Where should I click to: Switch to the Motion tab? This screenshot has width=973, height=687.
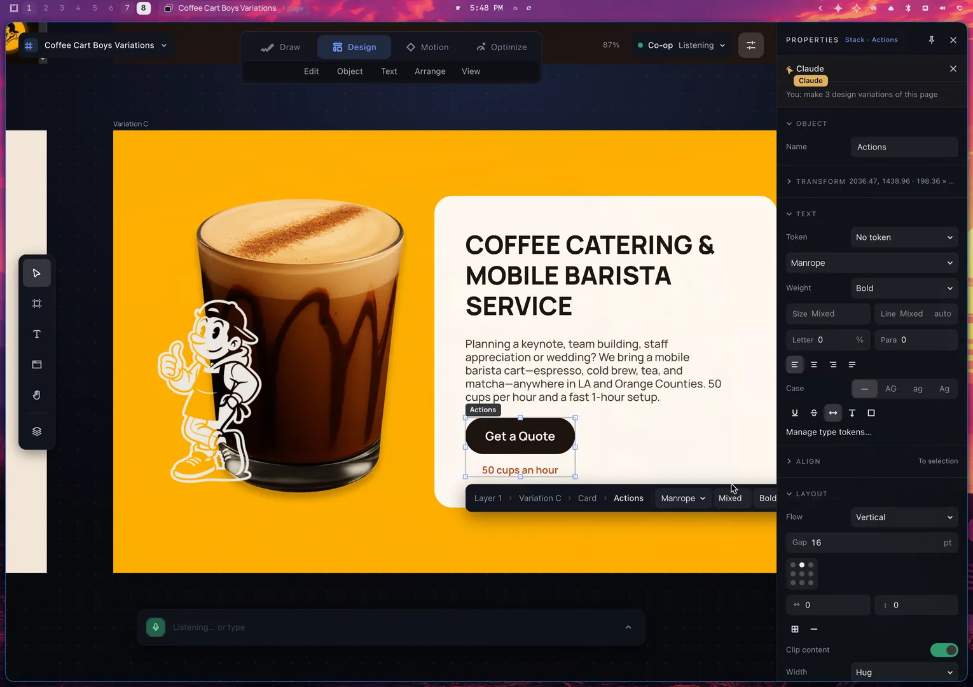tap(427, 47)
